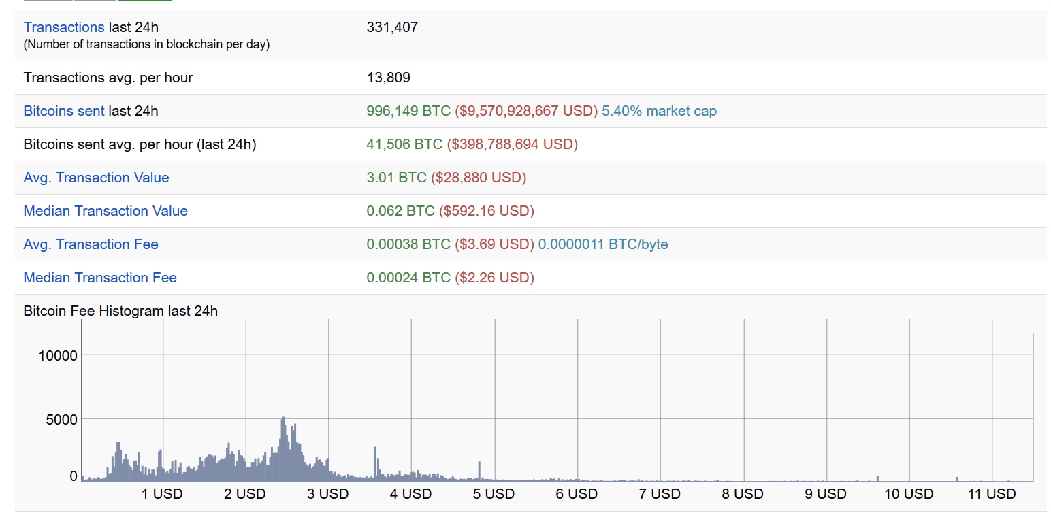1051x513 pixels.
Task: Click the 6 USD axis label
Action: pyautogui.click(x=577, y=494)
